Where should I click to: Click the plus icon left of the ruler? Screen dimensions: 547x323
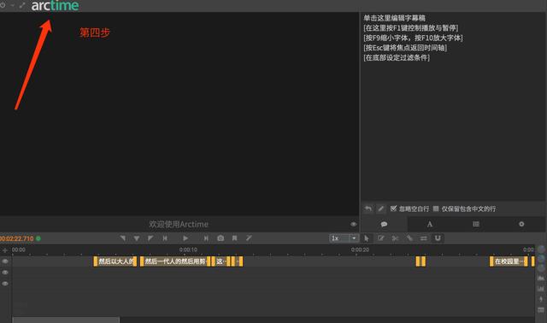click(x=5, y=250)
